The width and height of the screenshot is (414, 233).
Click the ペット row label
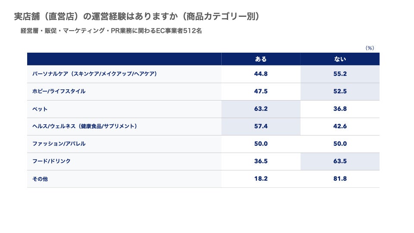tap(40, 109)
